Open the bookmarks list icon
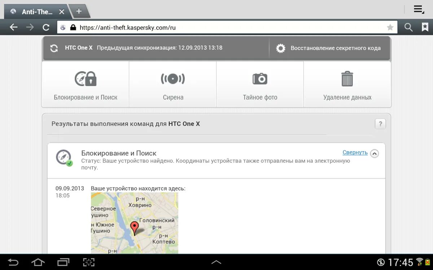This screenshot has height=270, width=433. 425,27
